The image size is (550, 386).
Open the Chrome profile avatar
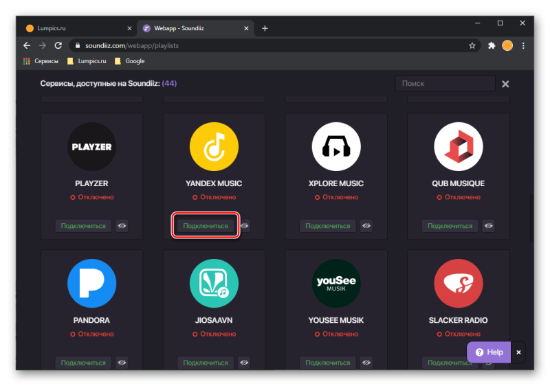[507, 45]
